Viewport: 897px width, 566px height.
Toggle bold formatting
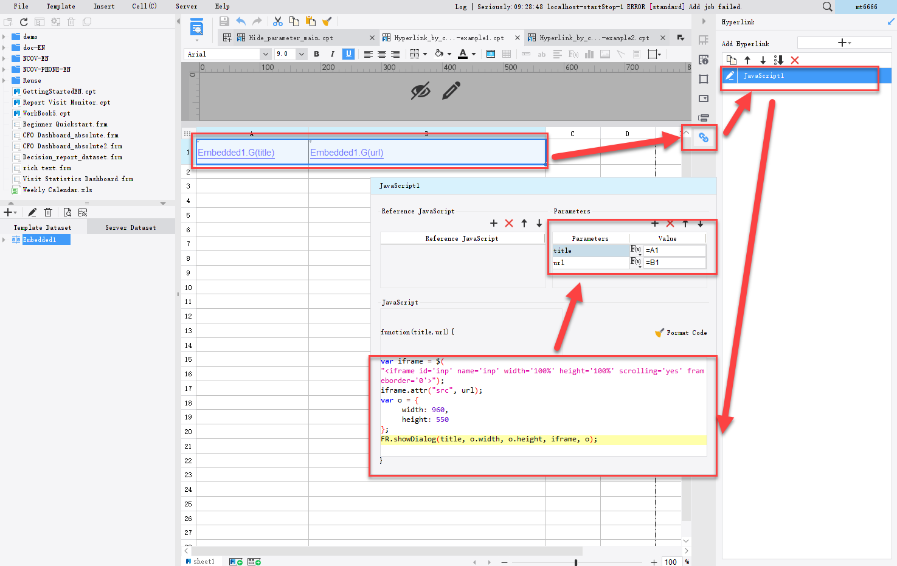pos(317,54)
